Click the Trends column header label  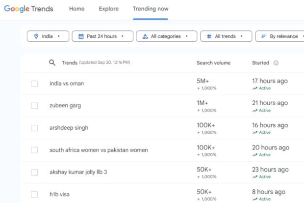(x=70, y=63)
